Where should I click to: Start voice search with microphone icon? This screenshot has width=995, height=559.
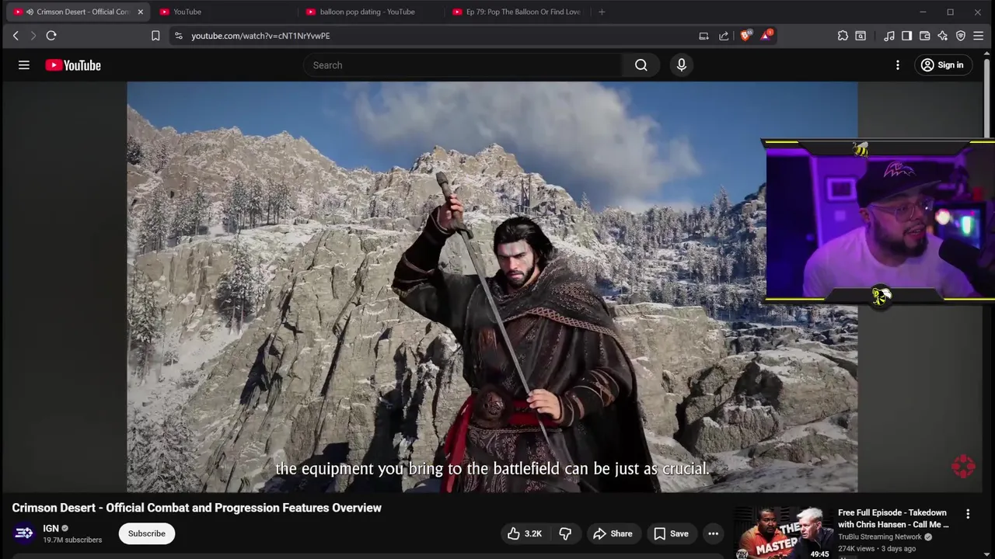[x=682, y=65]
